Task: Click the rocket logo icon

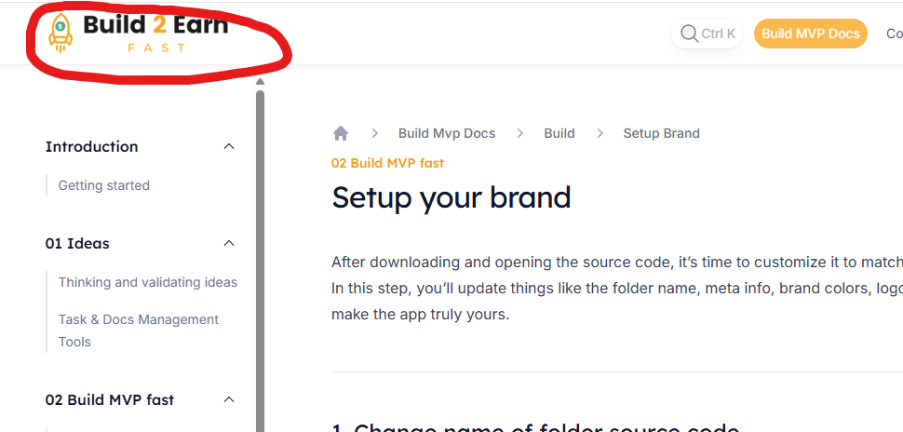Action: (x=60, y=33)
